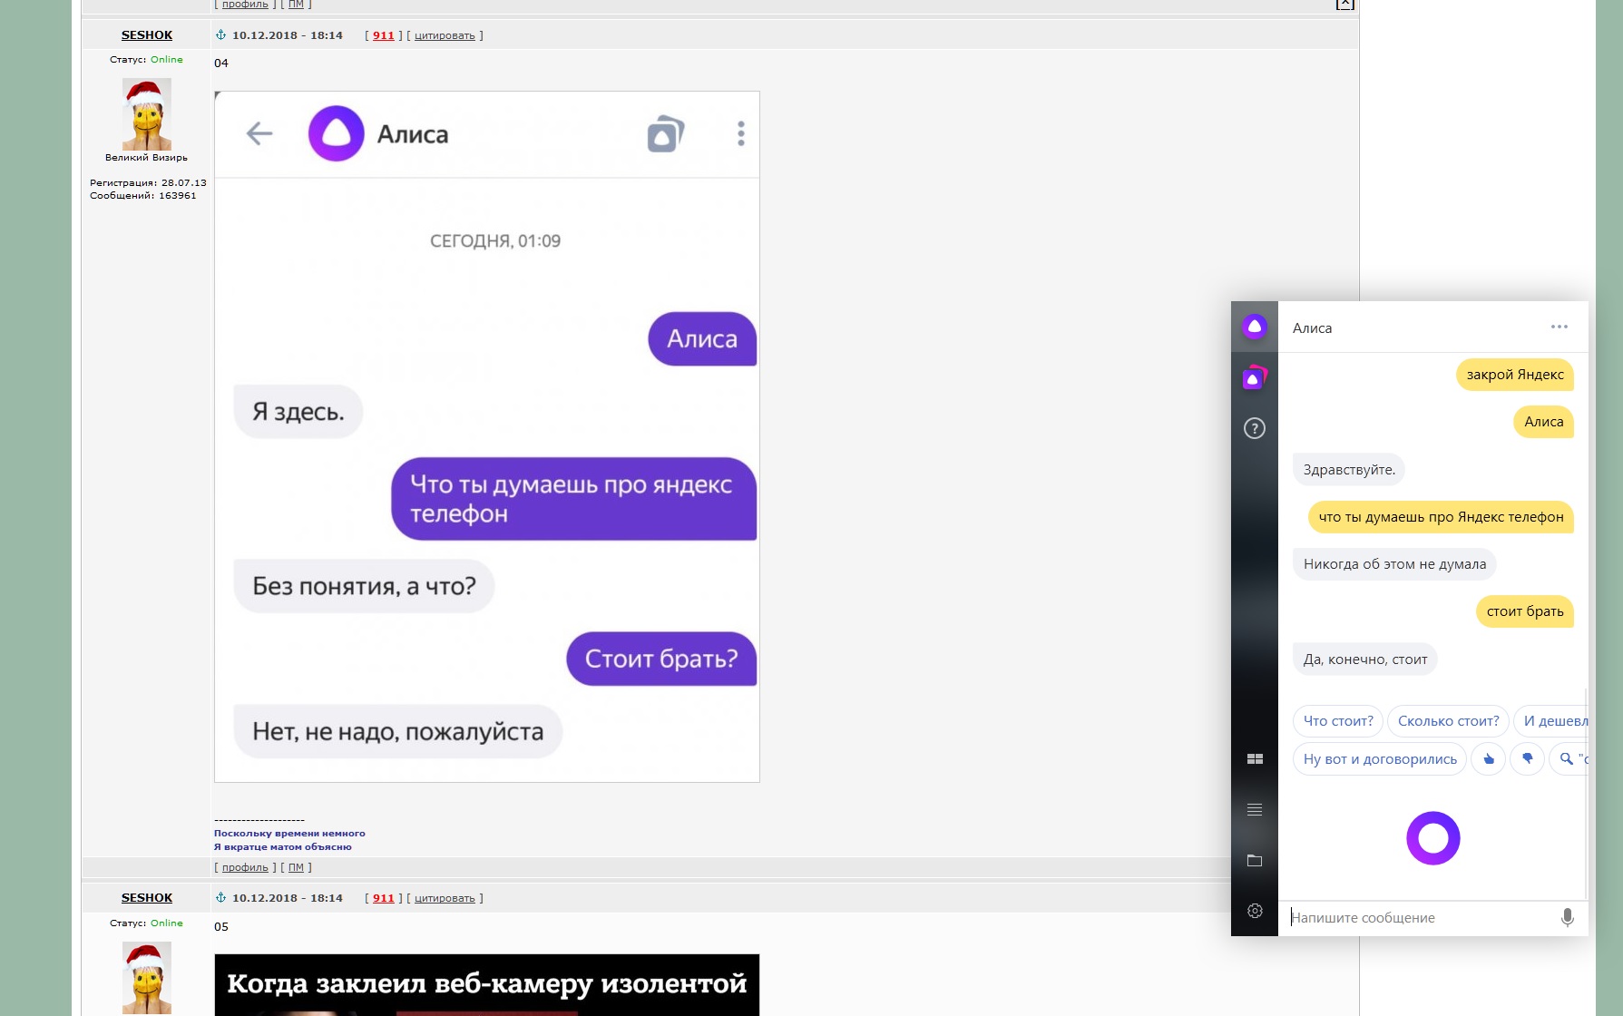Click the red 911 link in post 04

(384, 35)
